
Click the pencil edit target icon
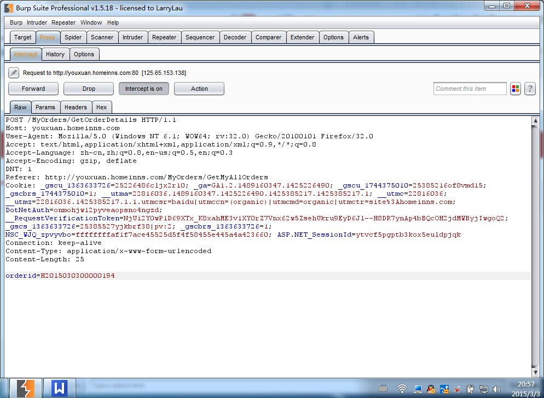pyautogui.click(x=14, y=73)
